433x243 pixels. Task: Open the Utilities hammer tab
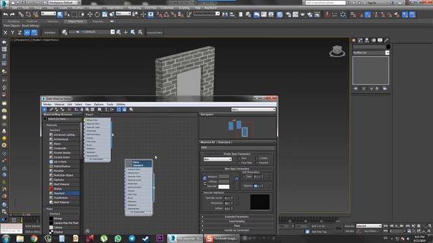tap(386, 40)
